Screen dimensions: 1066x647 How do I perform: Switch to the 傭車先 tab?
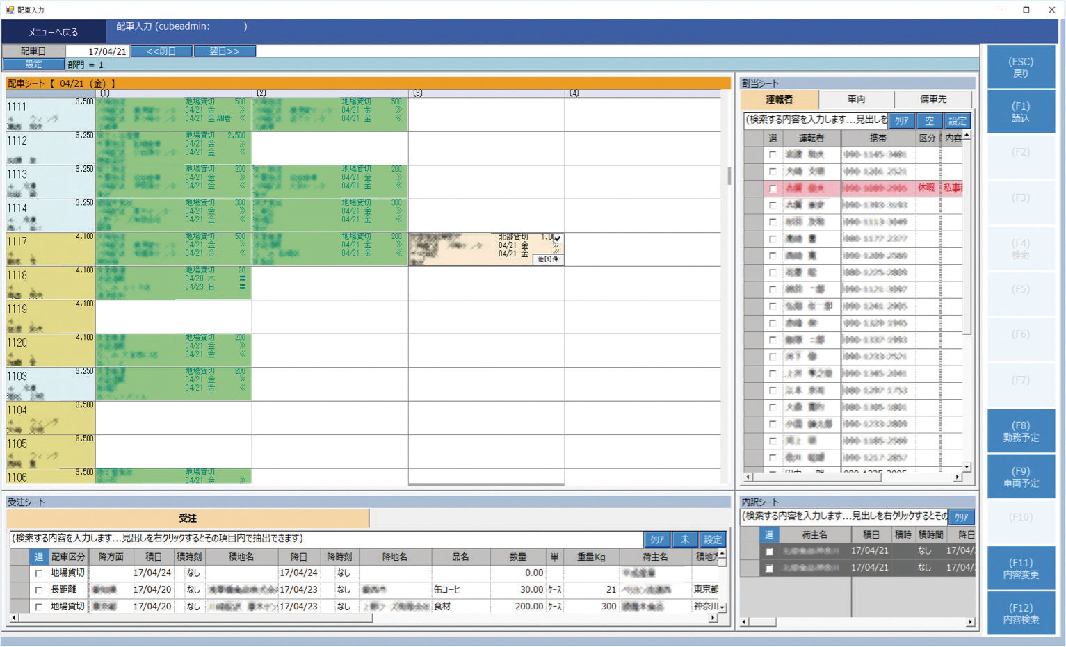tap(934, 99)
